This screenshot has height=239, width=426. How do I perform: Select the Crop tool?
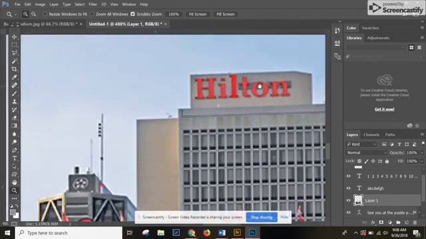[x=15, y=69]
